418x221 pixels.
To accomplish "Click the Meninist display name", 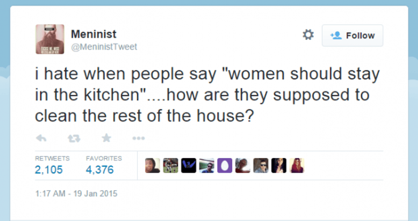I will [x=93, y=34].
